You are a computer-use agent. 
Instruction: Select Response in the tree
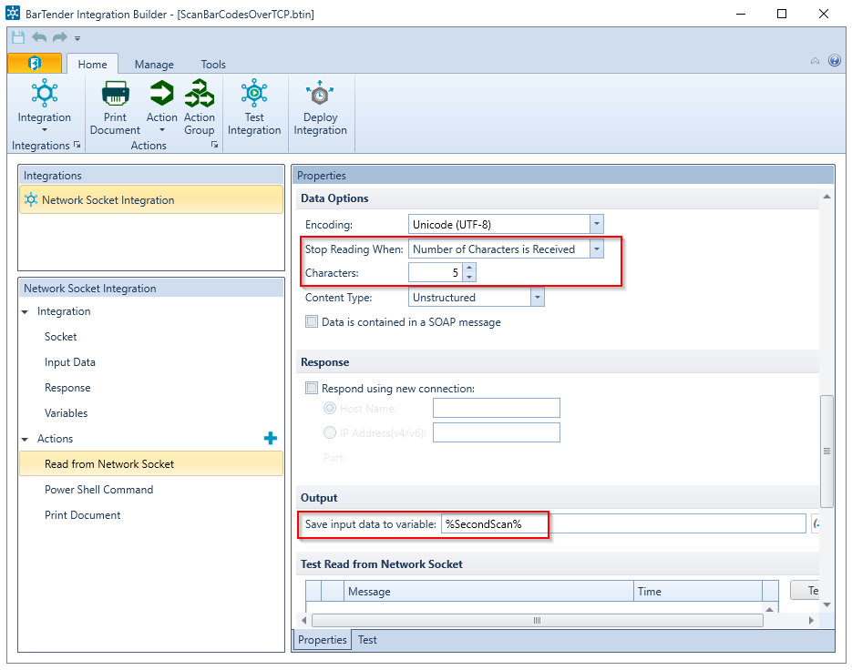[x=67, y=388]
